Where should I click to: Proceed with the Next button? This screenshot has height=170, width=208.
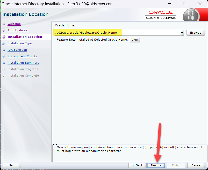[x=156, y=165]
